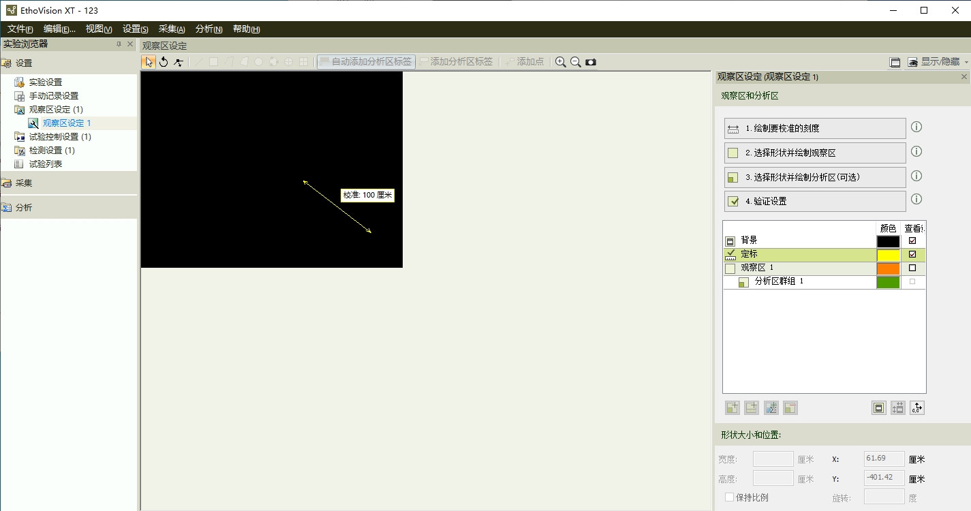Image resolution: width=971 pixels, height=511 pixels.
Task: Open the 显示/隐藏 dropdown
Action: coord(938,62)
